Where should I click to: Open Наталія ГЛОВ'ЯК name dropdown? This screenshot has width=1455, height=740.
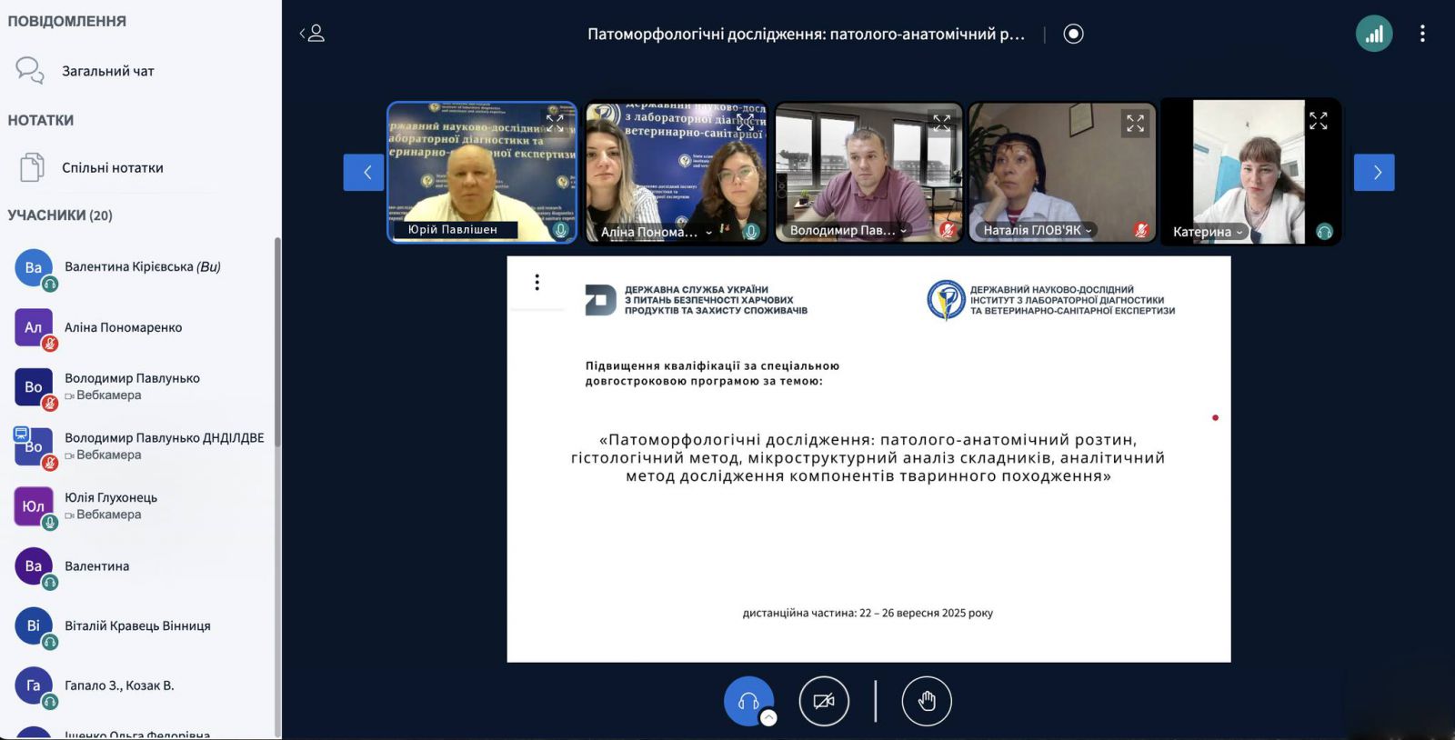tap(1089, 231)
